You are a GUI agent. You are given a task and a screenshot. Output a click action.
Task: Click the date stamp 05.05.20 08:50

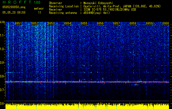(14, 13)
